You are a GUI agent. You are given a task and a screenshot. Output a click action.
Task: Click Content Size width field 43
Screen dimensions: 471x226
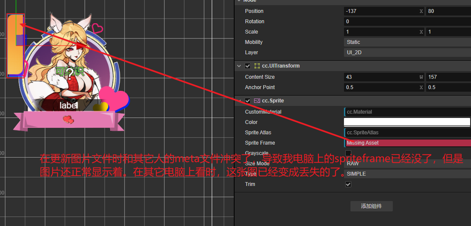pos(384,77)
